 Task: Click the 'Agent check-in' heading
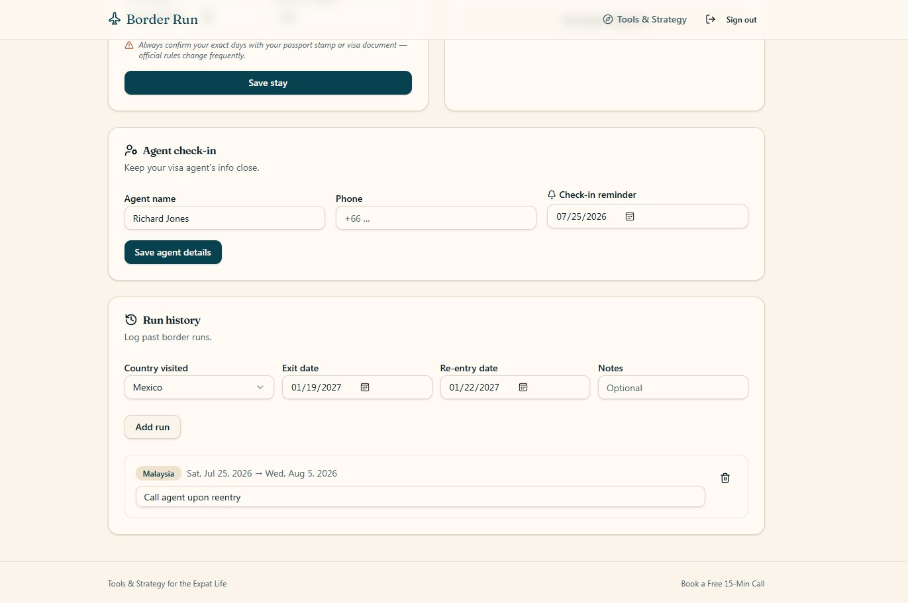click(179, 150)
